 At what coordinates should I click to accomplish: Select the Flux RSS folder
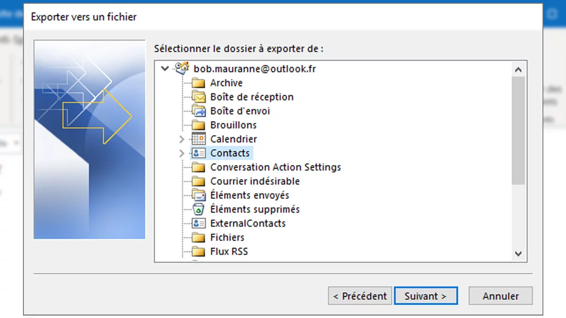[229, 252]
